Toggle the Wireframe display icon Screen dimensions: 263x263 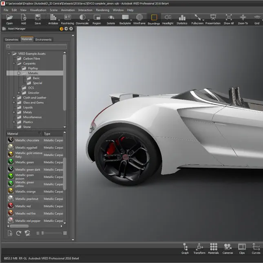pos(139,18)
